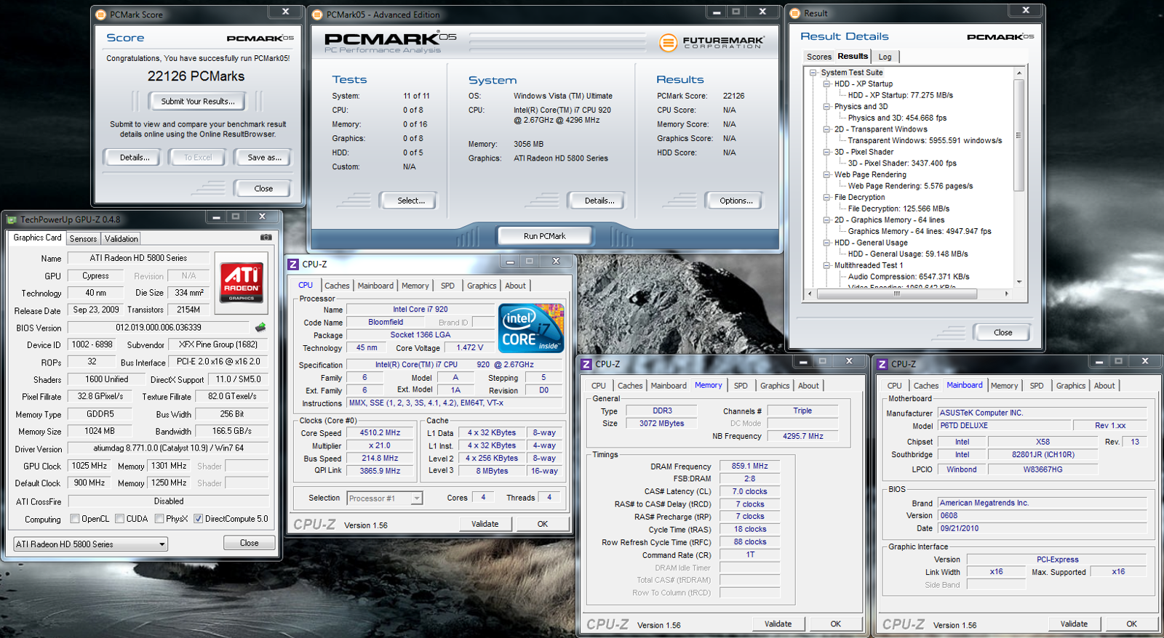Click the CPU-Z title icon in Mainboard tab window
The height and width of the screenshot is (638, 1164).
coord(882,364)
